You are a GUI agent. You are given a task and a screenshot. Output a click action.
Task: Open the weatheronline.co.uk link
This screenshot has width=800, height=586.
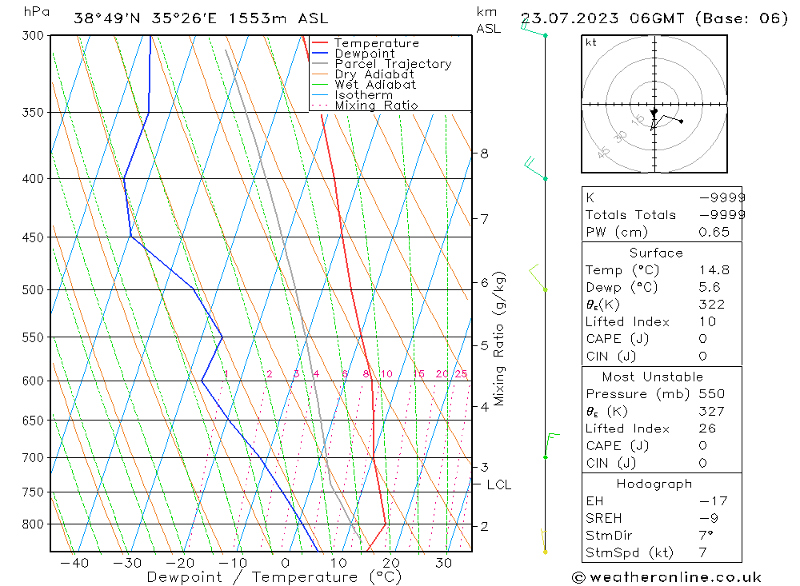[674, 577]
